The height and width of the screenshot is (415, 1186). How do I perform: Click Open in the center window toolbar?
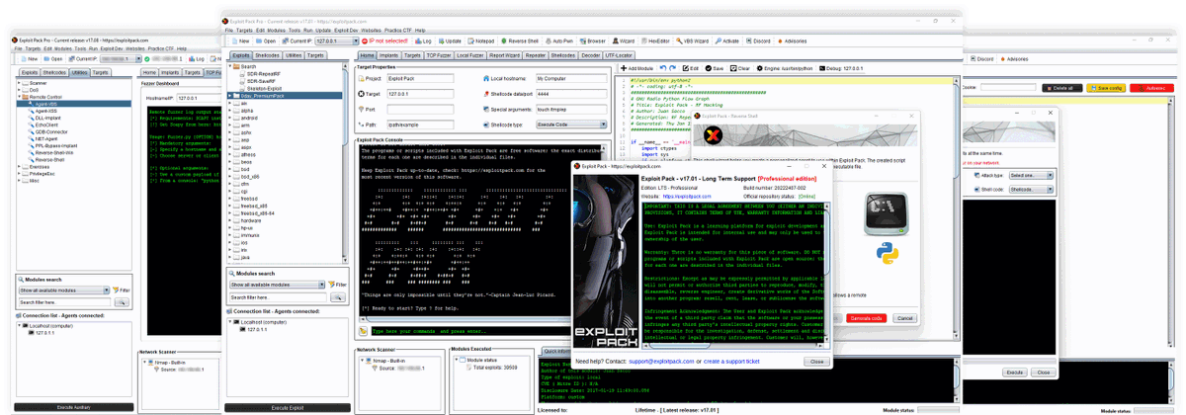coord(265,41)
